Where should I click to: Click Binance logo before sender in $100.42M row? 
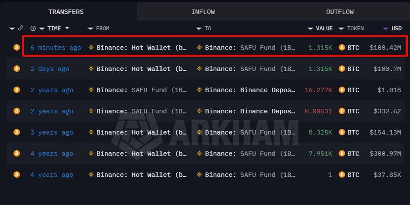pos(91,48)
